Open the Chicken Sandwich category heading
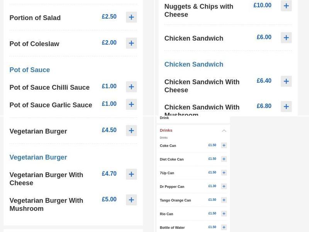Viewport: 309px width, 232px height. pyautogui.click(x=194, y=64)
